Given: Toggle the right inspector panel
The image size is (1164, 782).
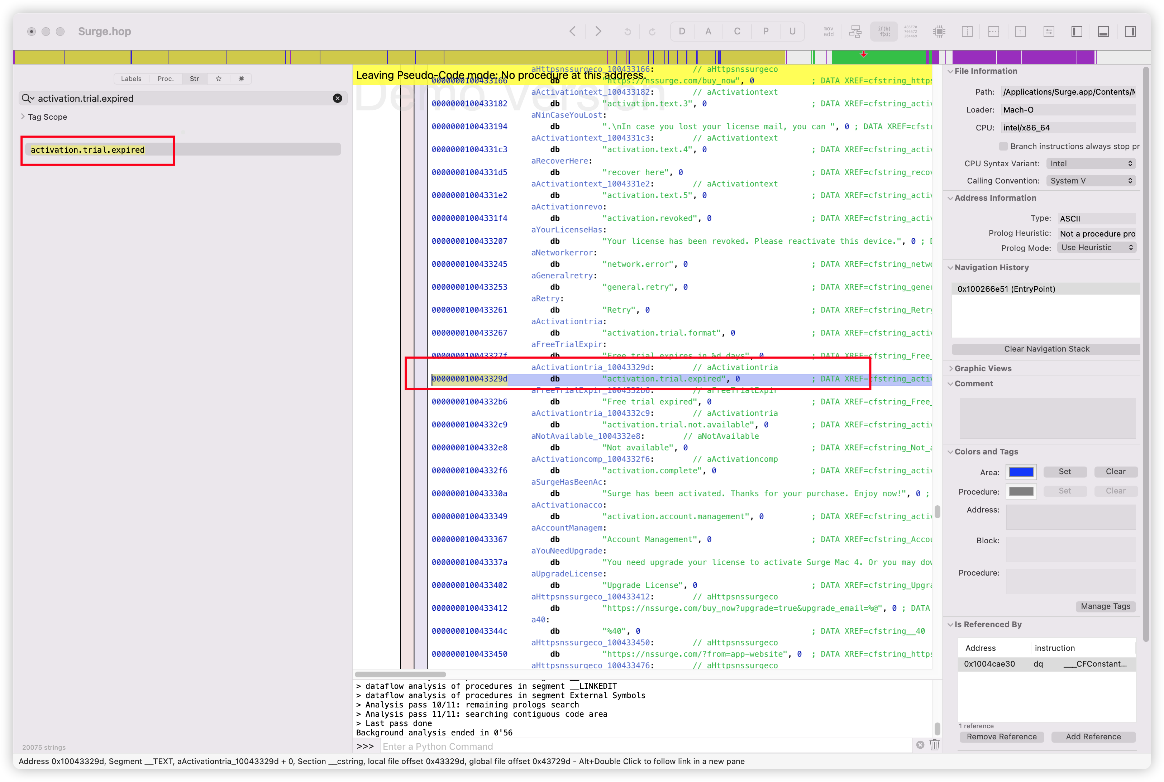Looking at the screenshot, I should [x=1130, y=32].
